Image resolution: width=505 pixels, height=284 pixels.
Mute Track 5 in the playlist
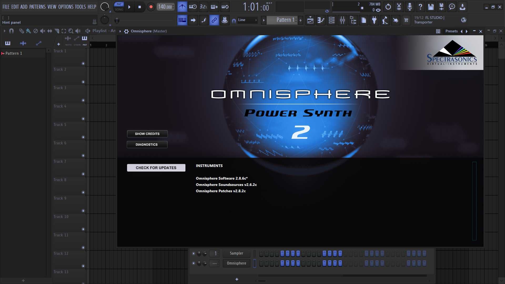(83, 137)
